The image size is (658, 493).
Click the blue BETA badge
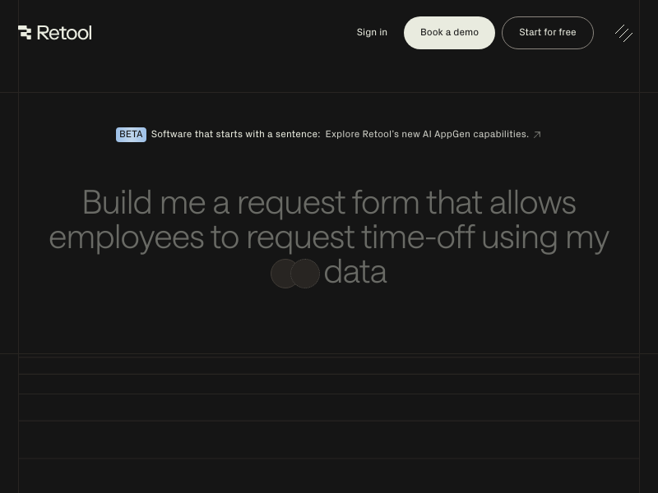tap(131, 135)
